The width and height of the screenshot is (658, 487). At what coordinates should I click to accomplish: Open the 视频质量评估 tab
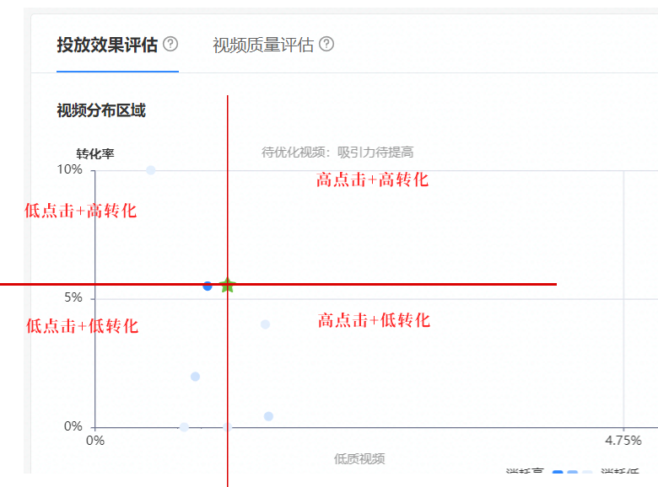click(x=263, y=45)
